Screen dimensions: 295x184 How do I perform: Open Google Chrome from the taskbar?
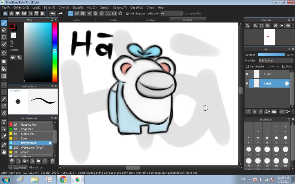point(63,179)
